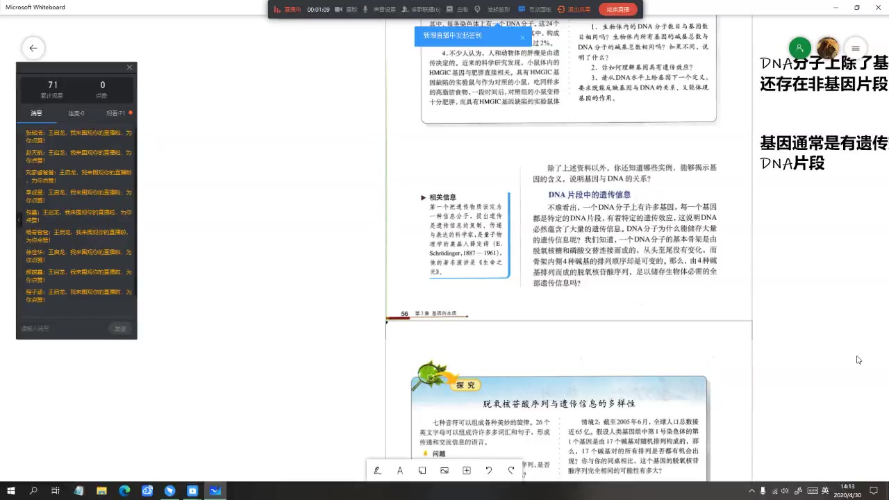Switch to the mic-link tab
Screen dimensions: 889x500
pos(76,113)
